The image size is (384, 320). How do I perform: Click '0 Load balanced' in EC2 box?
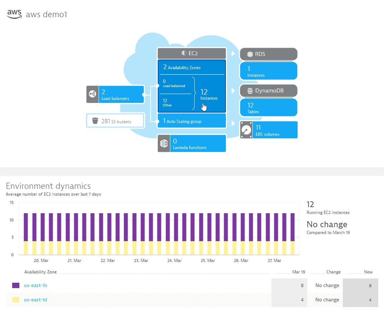click(174, 83)
